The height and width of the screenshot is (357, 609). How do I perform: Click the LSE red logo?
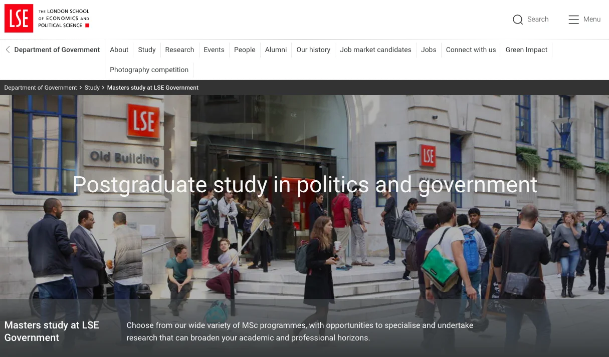tap(19, 19)
